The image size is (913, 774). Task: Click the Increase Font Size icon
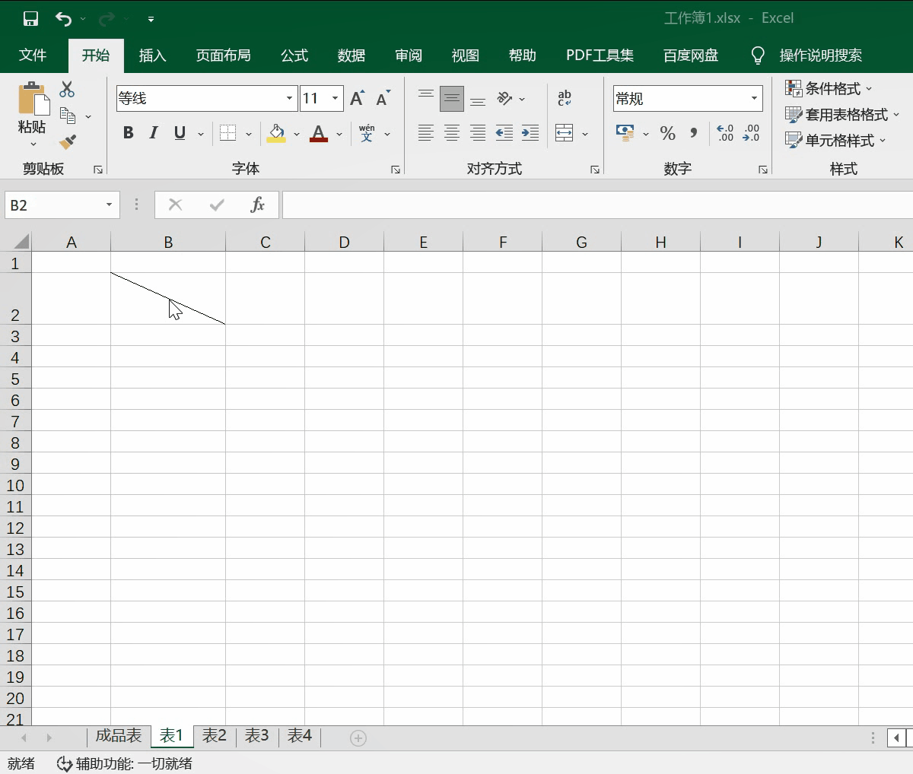pyautogui.click(x=357, y=98)
